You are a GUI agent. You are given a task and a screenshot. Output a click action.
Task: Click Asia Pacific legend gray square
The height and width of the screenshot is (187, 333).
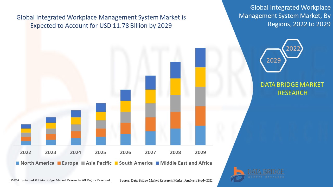[x=83, y=163]
